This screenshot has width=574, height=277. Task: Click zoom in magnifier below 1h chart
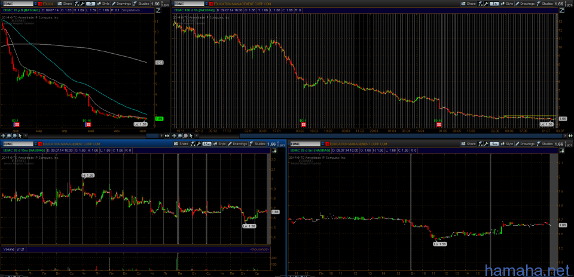pos(180,136)
